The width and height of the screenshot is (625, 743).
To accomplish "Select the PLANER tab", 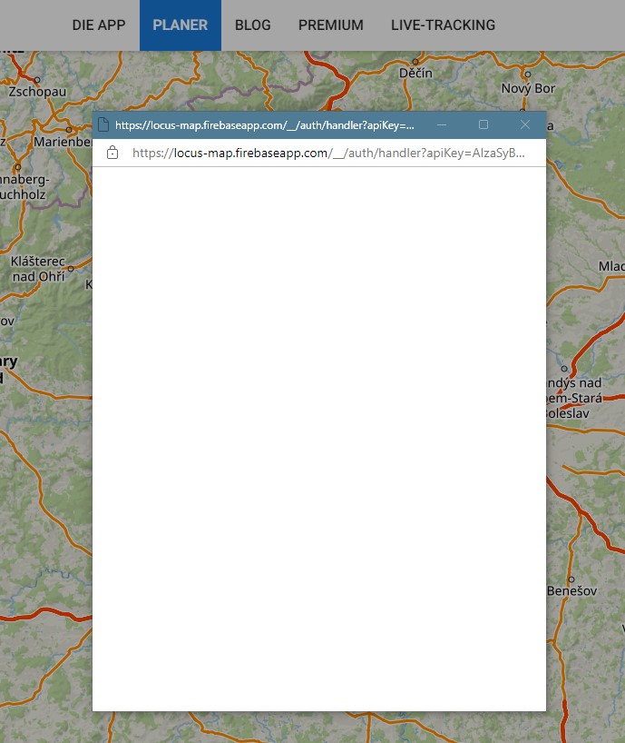I will [x=180, y=25].
